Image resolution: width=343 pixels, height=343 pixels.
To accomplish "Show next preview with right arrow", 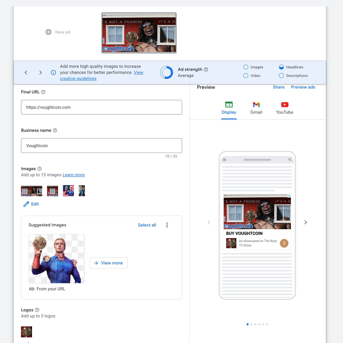I will pos(306,222).
